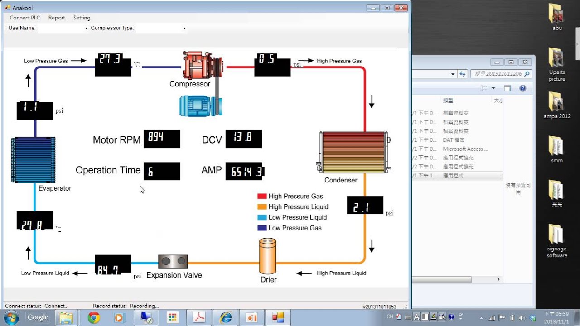Screen dimensions: 580x326
Task: Toggle the preview pane in Explorer window
Action: coord(507,88)
